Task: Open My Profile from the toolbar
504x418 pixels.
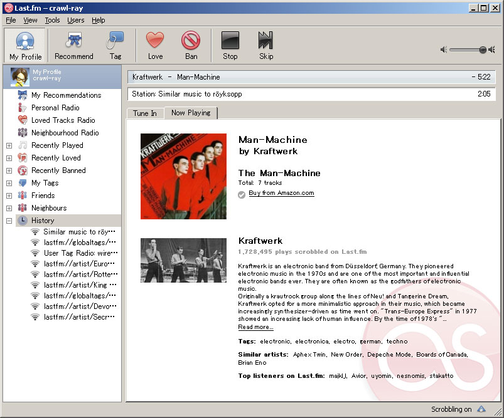Action: click(25, 45)
